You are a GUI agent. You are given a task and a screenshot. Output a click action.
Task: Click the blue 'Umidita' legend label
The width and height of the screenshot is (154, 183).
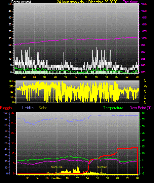28,108
